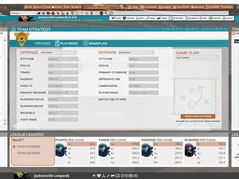239x179 pixels.
Task: Click the Sea 338.2 passing per game row
Action: tap(168, 144)
